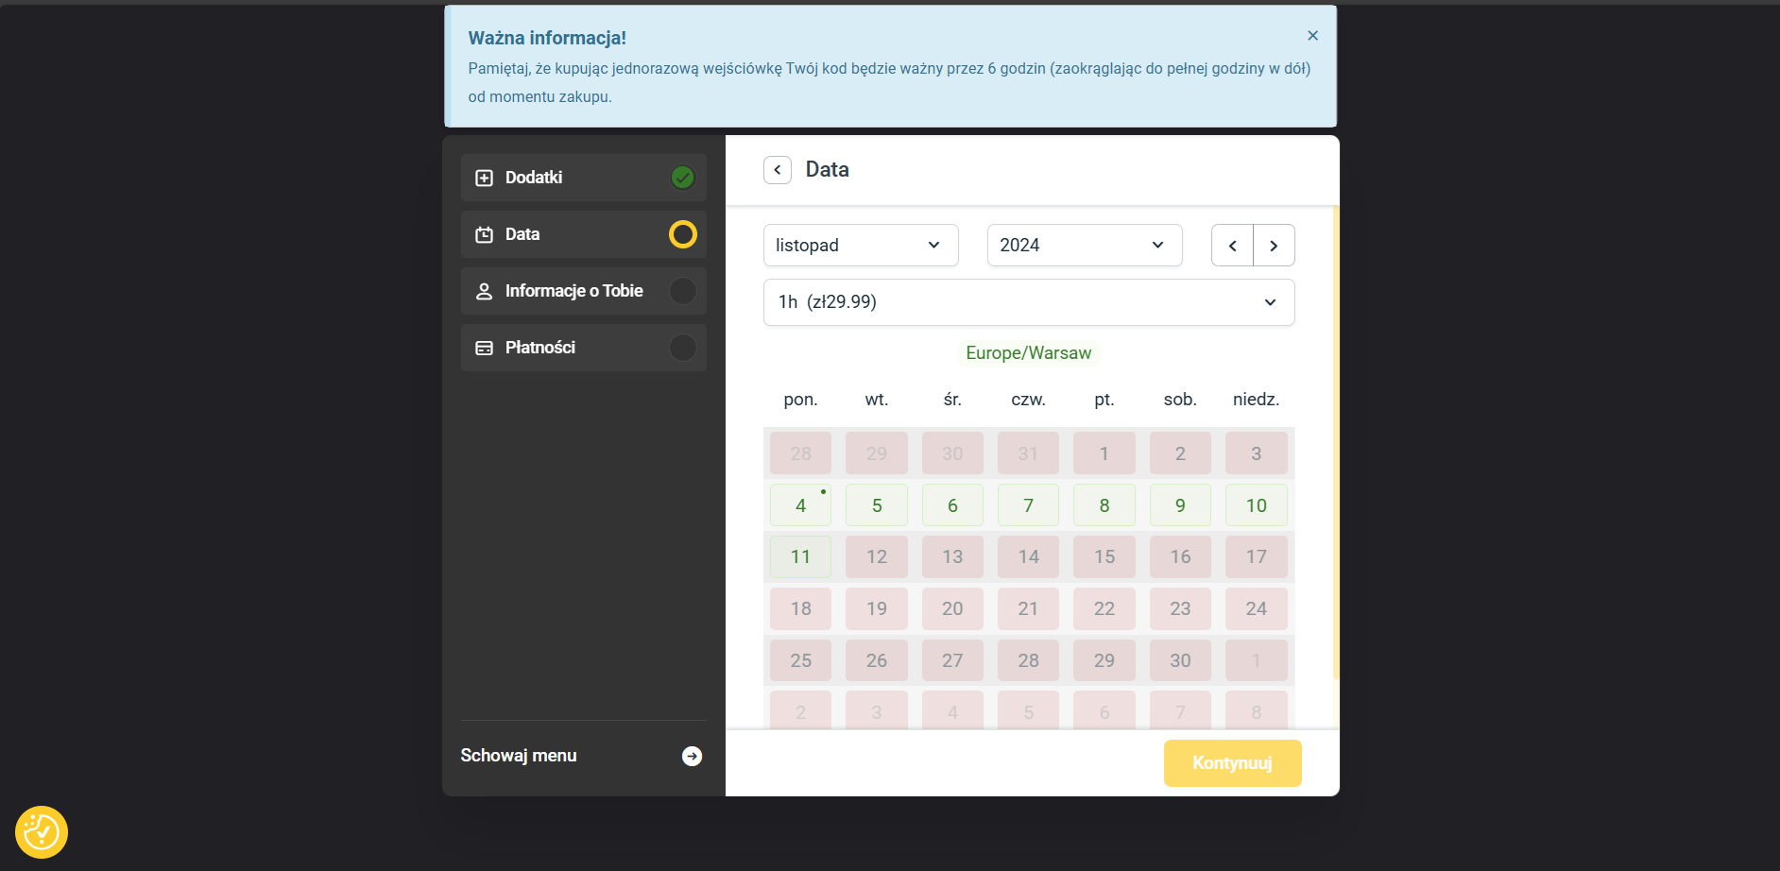The width and height of the screenshot is (1780, 871).
Task: Click the vertical scrollbar of the calendar panel
Action: [x=1336, y=442]
